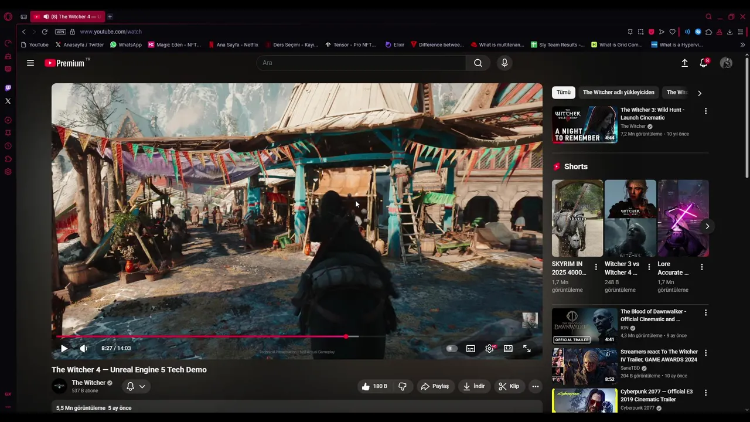750x422 pixels.
Task: Reload the YouTube page
Action: point(45,32)
